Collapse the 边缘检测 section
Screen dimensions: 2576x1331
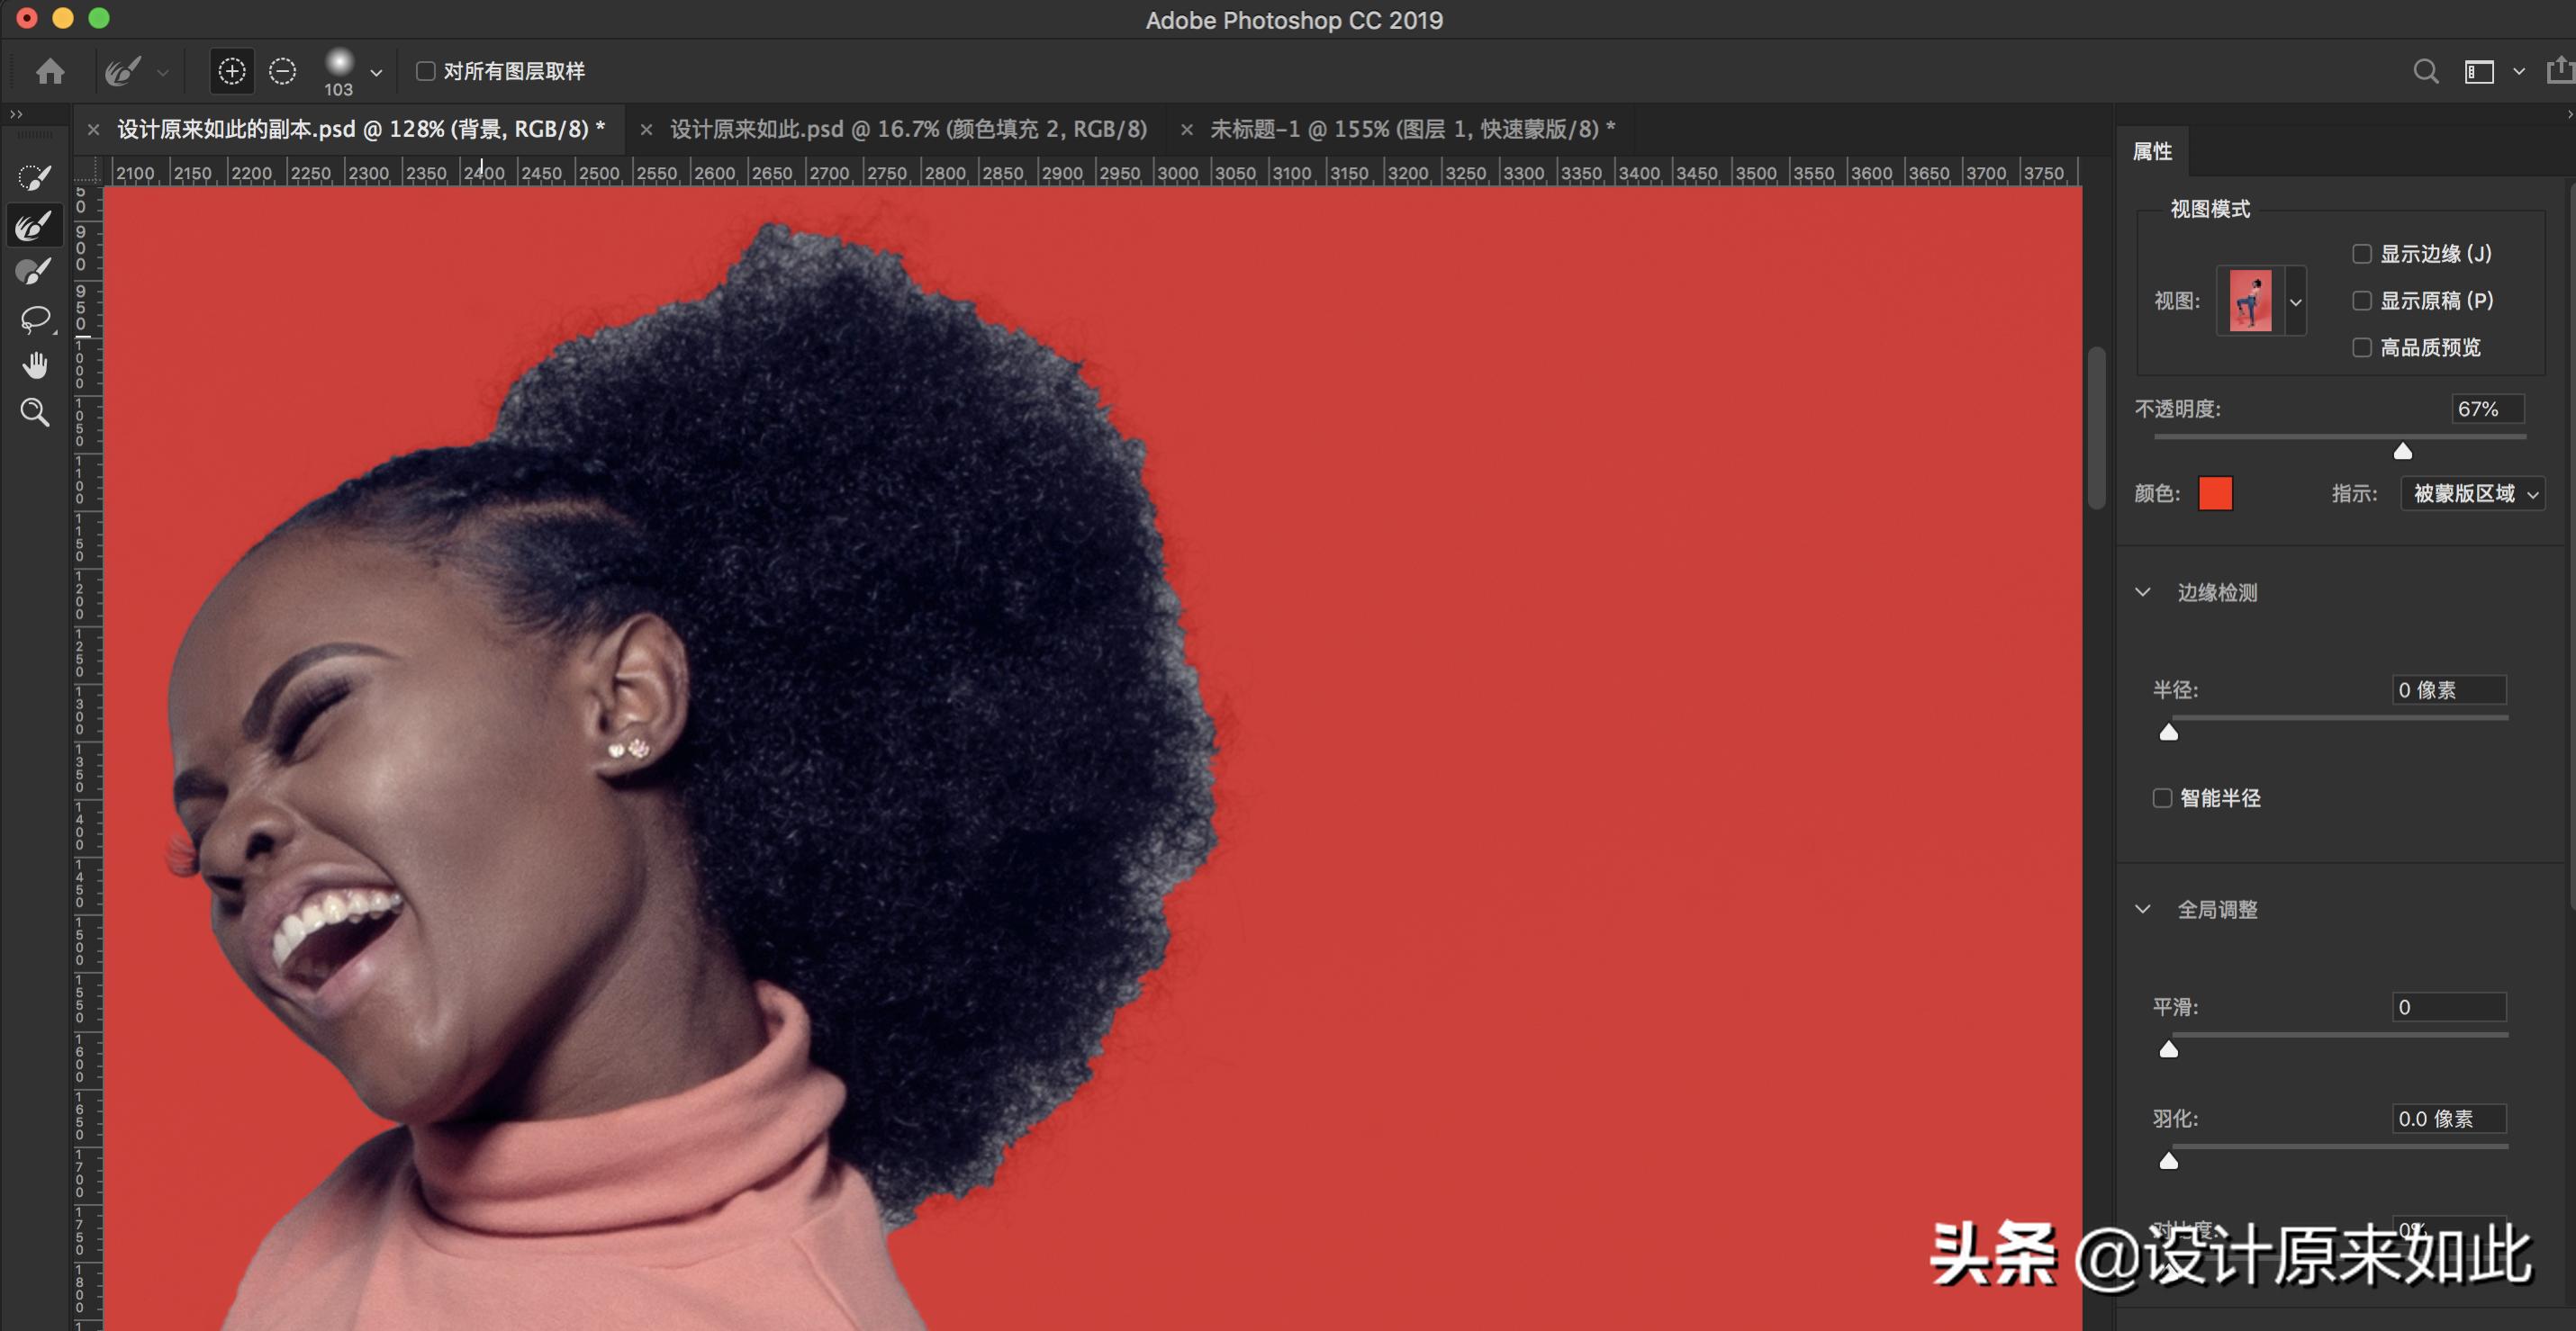tap(2143, 591)
